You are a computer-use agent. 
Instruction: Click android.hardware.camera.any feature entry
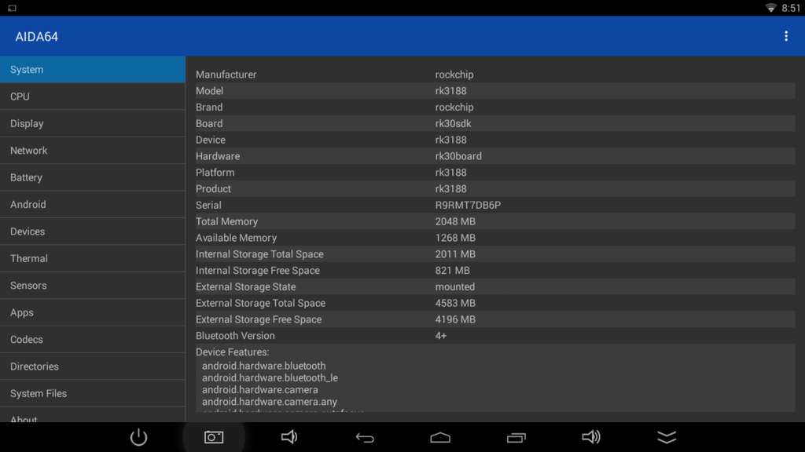pos(270,402)
